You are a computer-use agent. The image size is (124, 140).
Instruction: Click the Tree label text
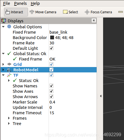point(17,124)
